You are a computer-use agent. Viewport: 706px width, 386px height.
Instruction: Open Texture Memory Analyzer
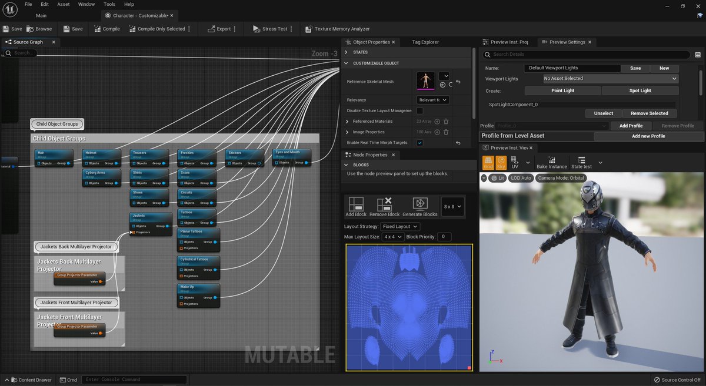pos(337,29)
